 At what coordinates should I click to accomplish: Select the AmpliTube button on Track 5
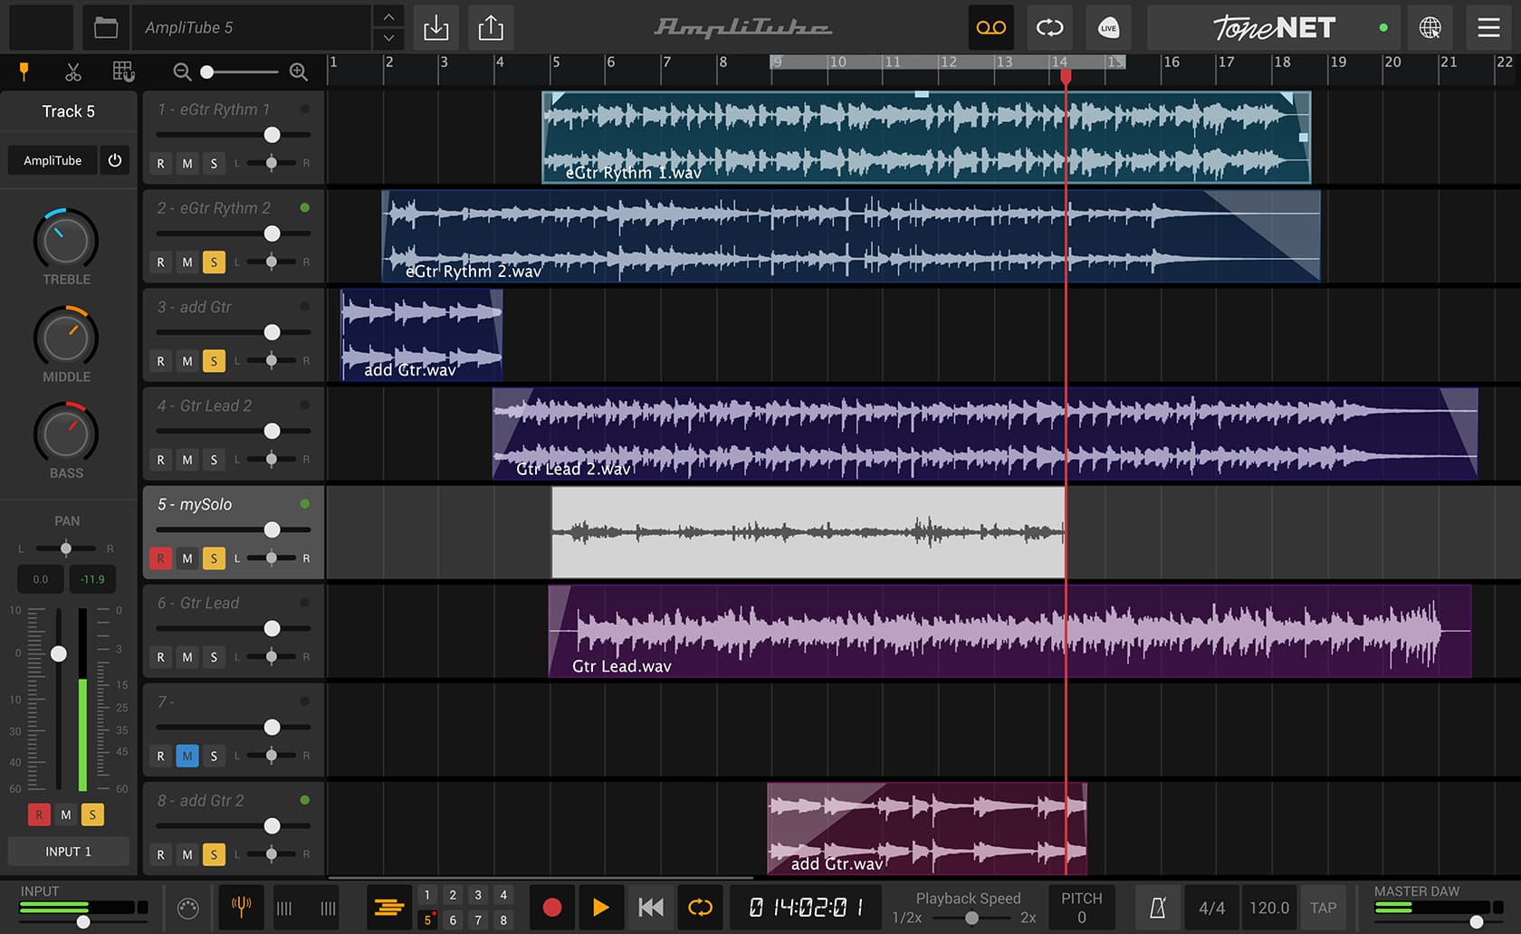point(52,160)
